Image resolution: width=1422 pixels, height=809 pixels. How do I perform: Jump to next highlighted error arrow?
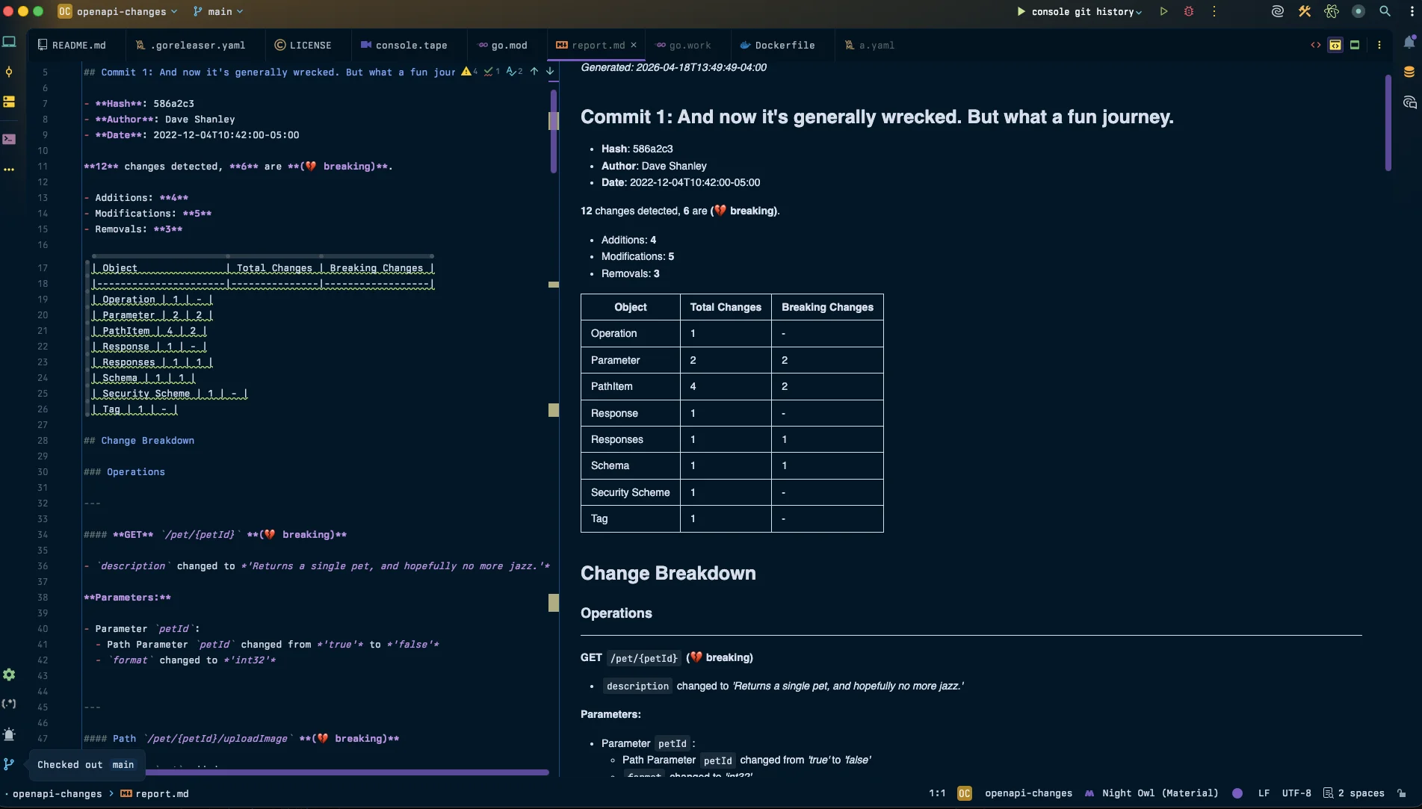point(550,72)
